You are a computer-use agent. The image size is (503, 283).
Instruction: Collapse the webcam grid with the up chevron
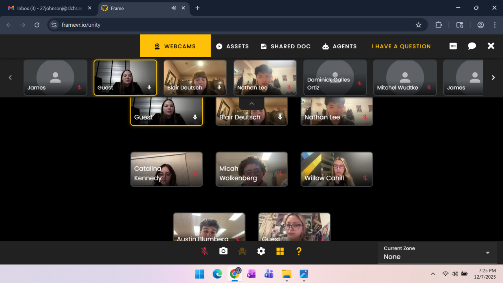[x=252, y=103]
